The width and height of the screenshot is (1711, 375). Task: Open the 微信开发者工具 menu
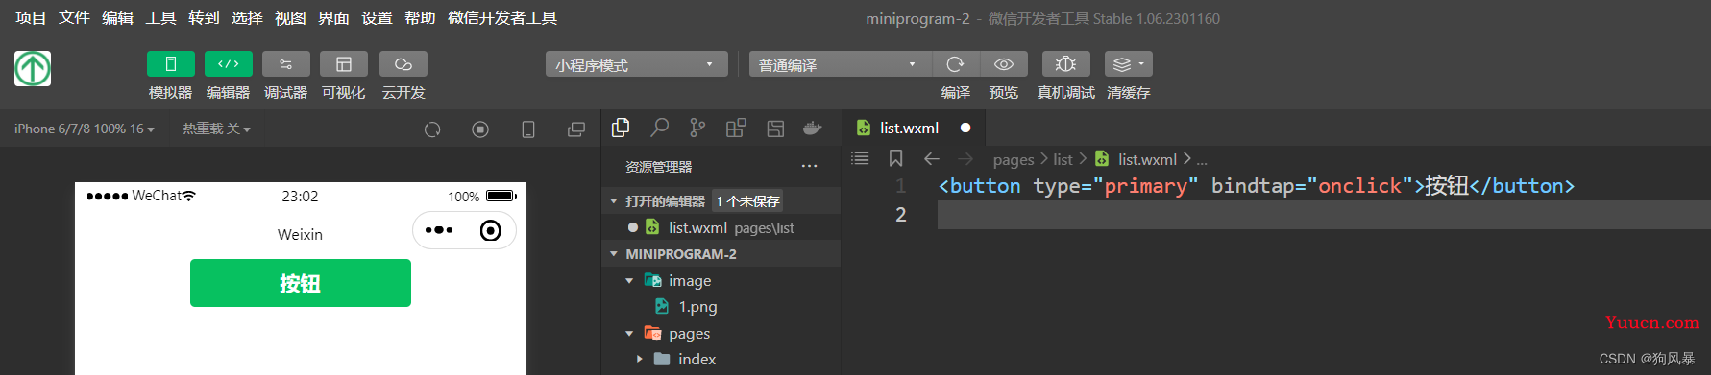point(502,18)
